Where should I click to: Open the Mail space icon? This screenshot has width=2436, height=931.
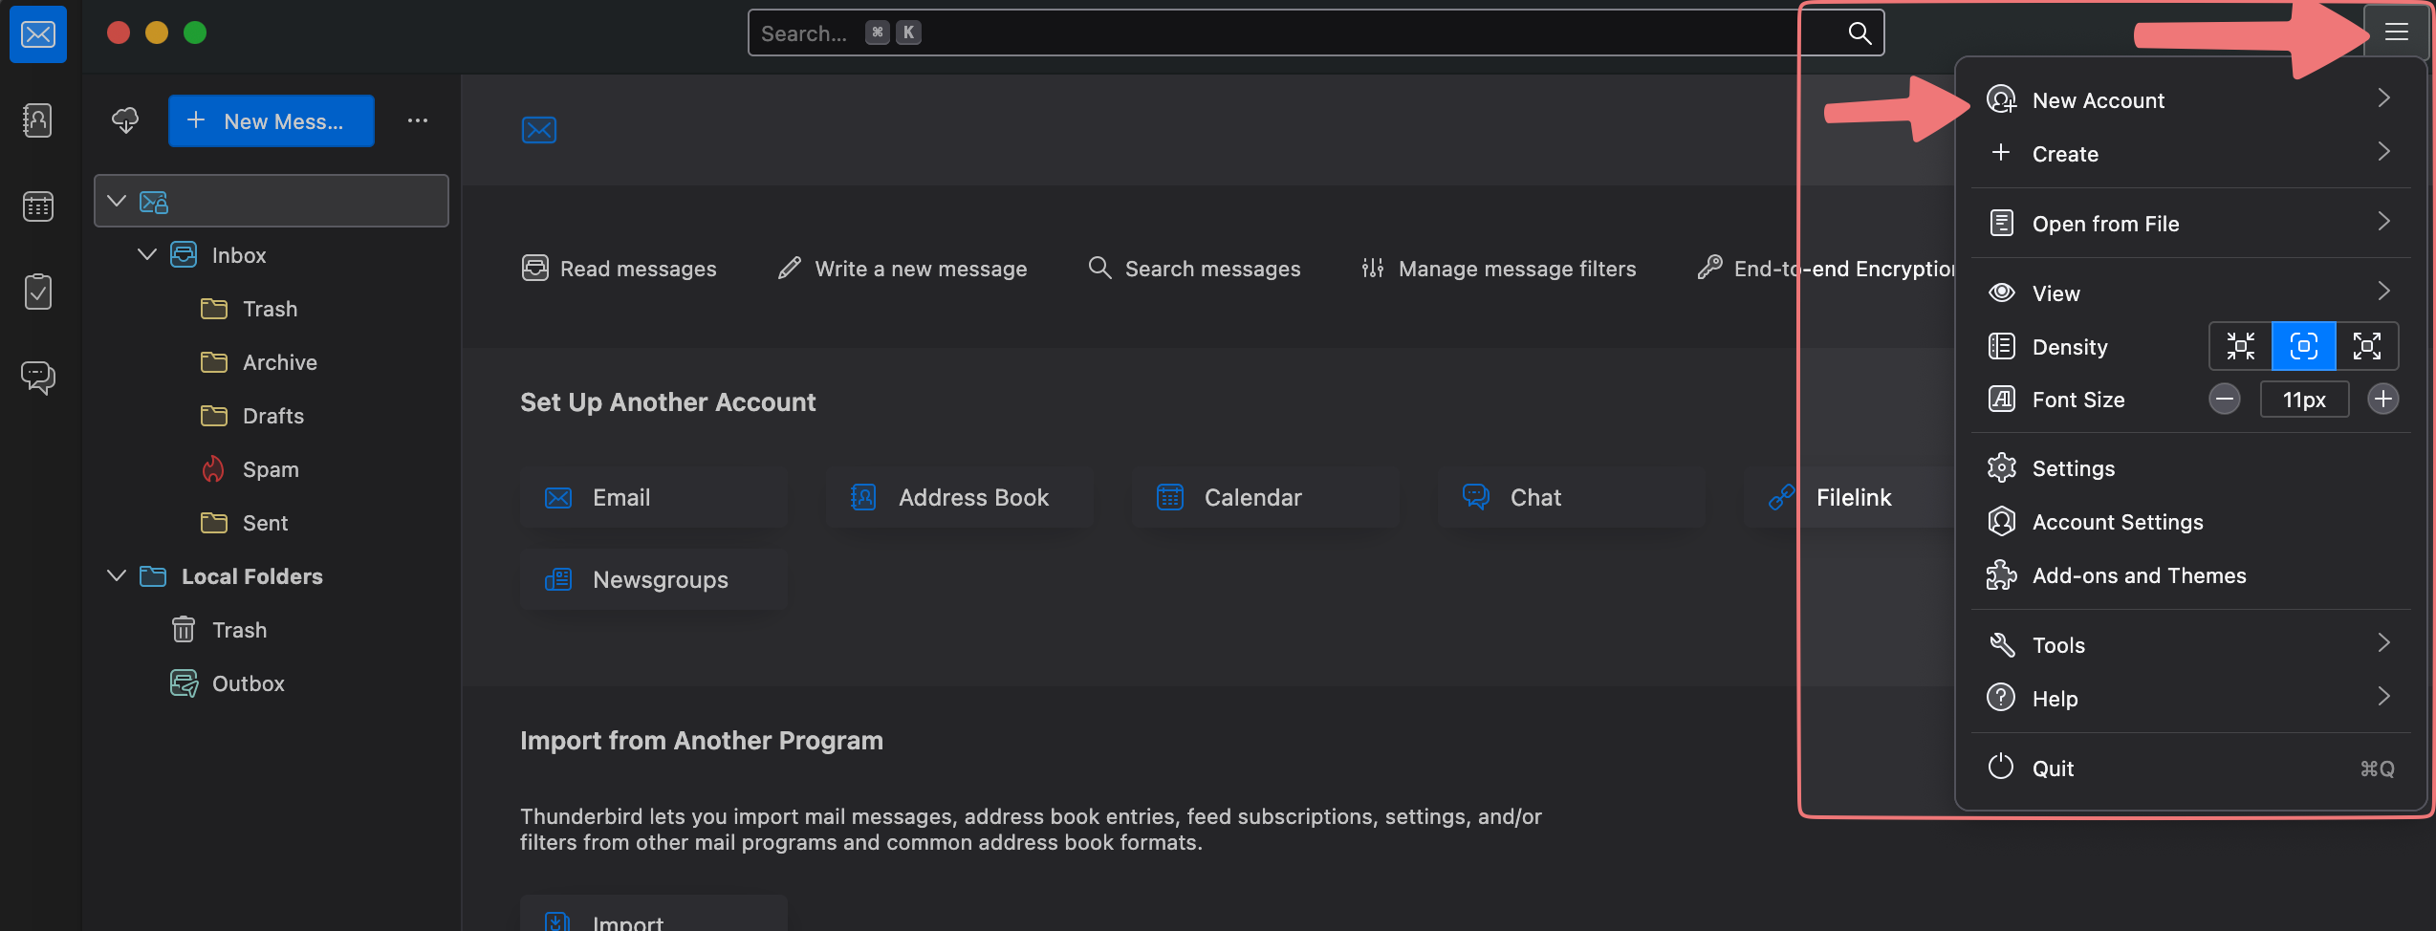pyautogui.click(x=38, y=34)
